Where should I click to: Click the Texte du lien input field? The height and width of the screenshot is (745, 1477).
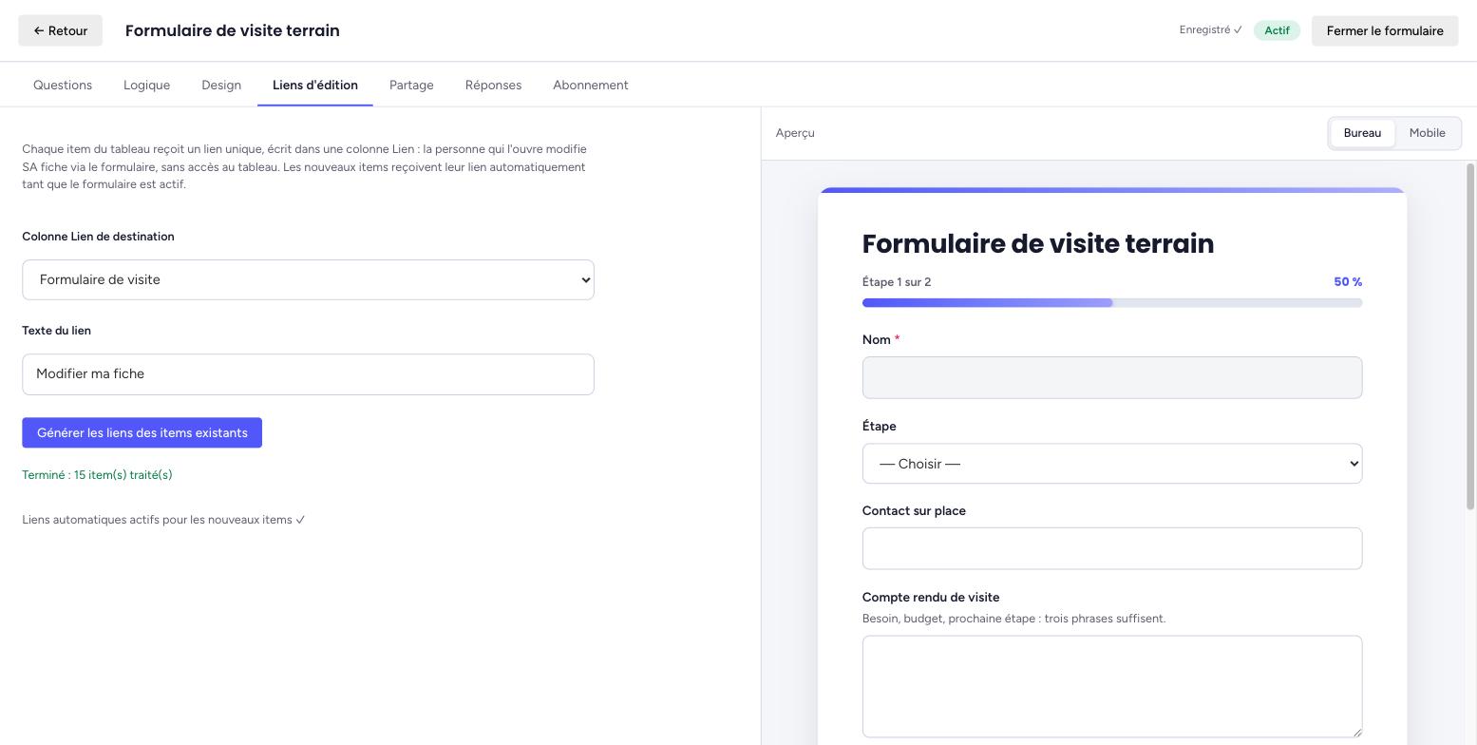[308, 374]
